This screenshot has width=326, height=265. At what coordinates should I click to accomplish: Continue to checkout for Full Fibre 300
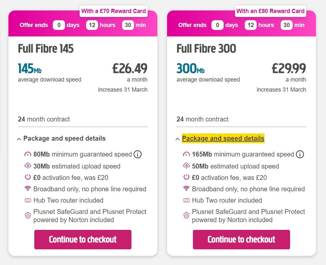pyautogui.click(x=241, y=239)
